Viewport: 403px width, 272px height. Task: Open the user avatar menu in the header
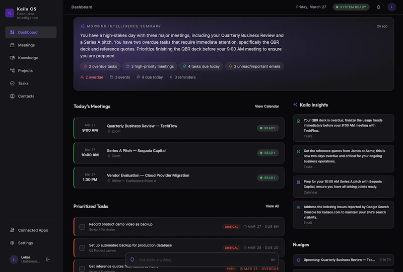pyautogui.click(x=392, y=7)
